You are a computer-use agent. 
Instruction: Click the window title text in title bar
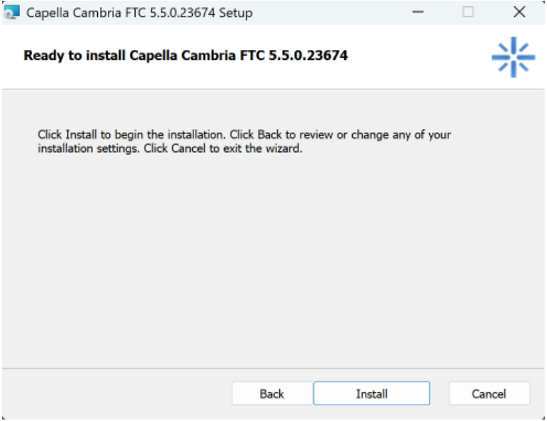coord(139,13)
